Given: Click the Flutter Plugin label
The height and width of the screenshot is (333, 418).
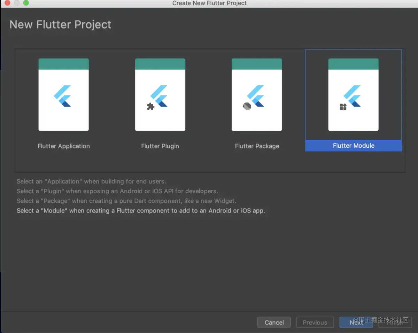Looking at the screenshot, I should click(x=160, y=146).
